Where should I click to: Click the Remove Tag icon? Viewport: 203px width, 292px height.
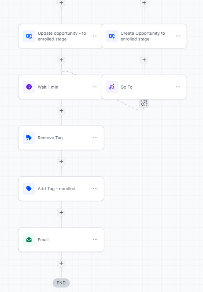point(29,138)
